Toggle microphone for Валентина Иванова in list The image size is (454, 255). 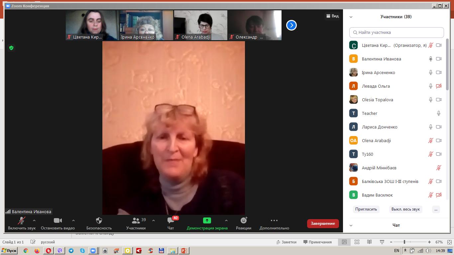[x=430, y=59]
